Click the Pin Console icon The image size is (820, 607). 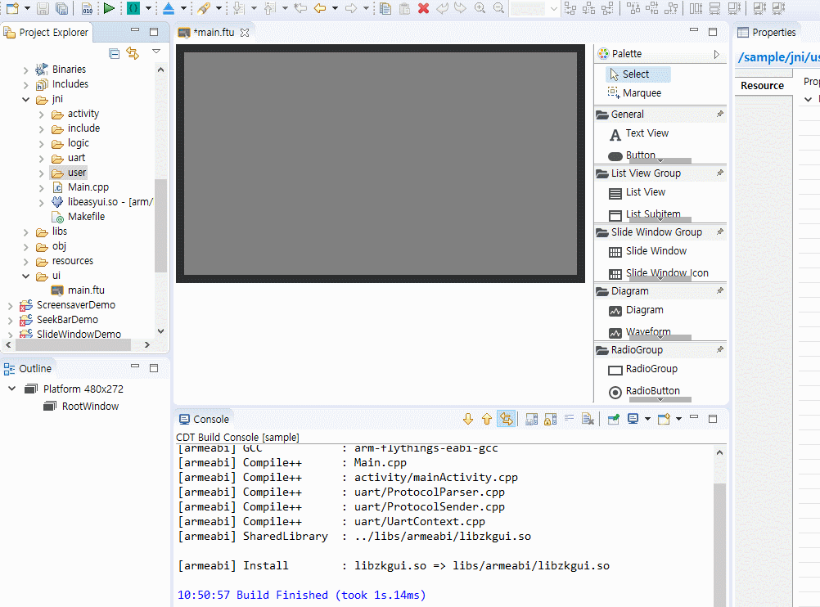point(614,419)
